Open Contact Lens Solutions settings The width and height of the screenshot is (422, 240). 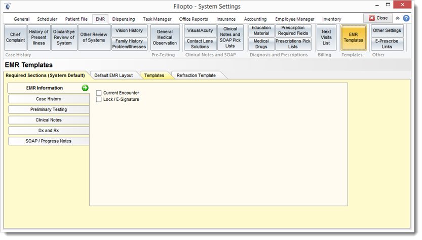(200, 44)
